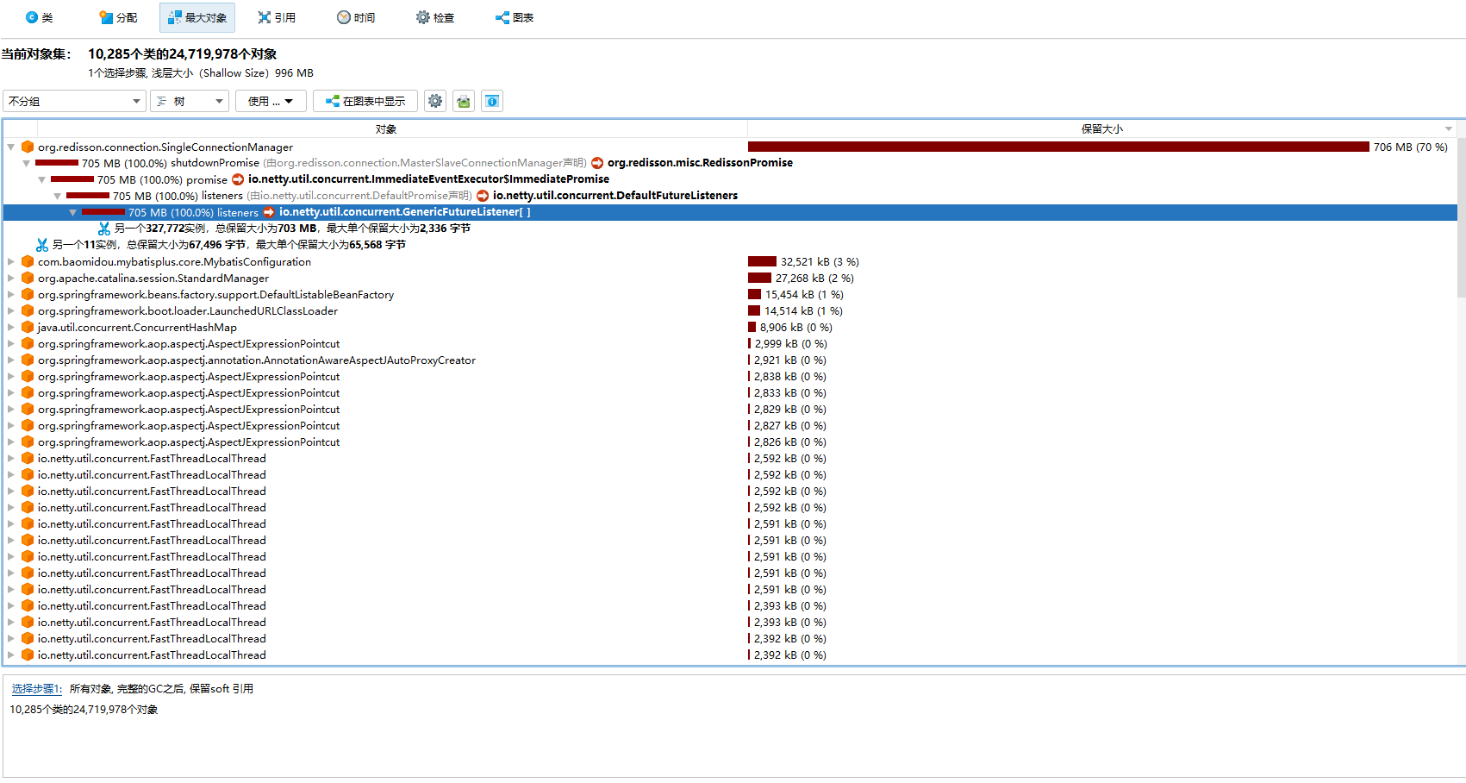Switch to the 时间 view tab
Screen dimensions: 1466x783
click(x=355, y=17)
